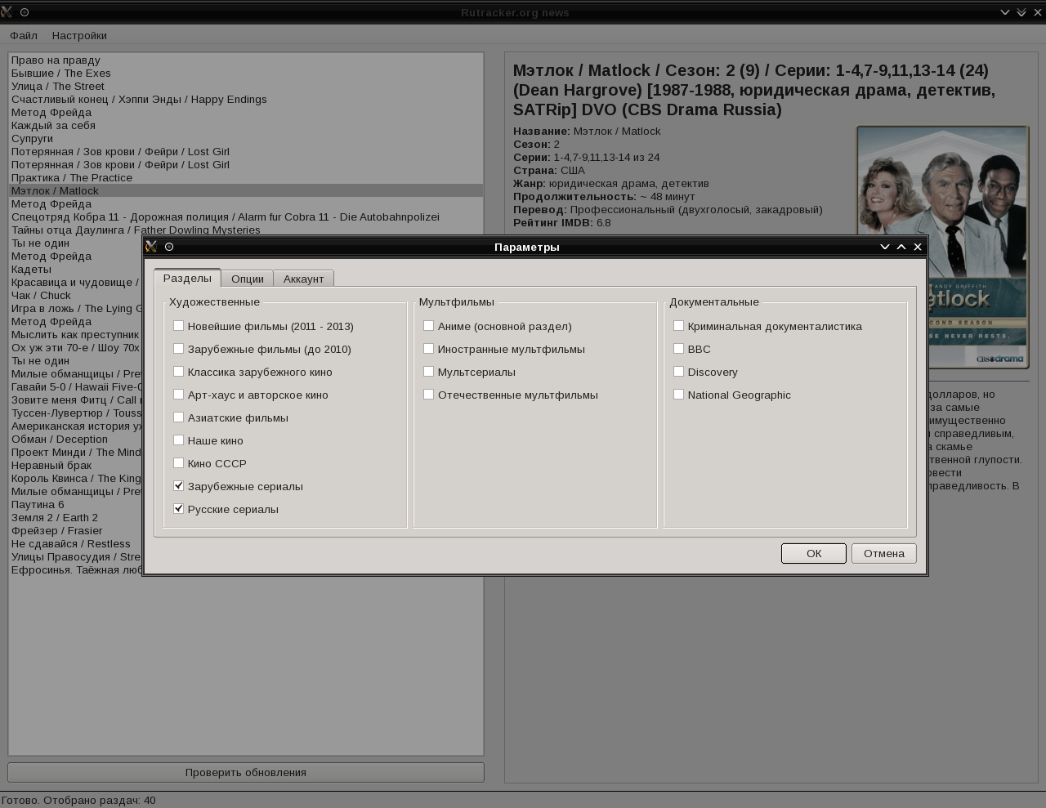
Task: Enable Арт-хаус и авторское кино
Action: click(178, 394)
